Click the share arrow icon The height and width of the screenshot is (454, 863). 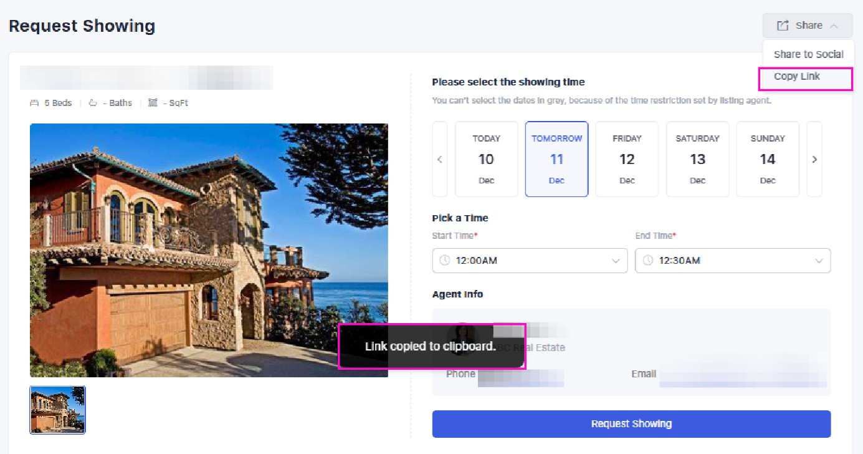click(x=783, y=26)
